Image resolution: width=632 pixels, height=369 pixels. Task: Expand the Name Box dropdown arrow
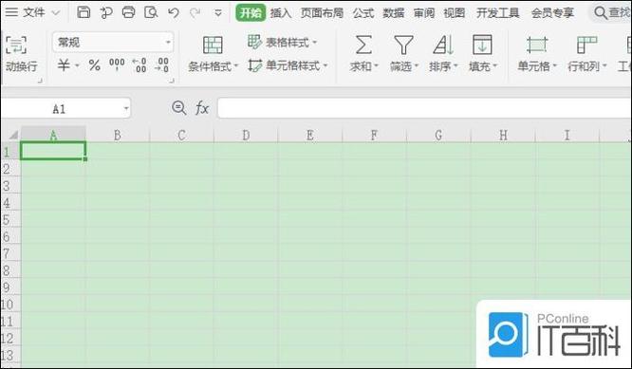[x=126, y=108]
